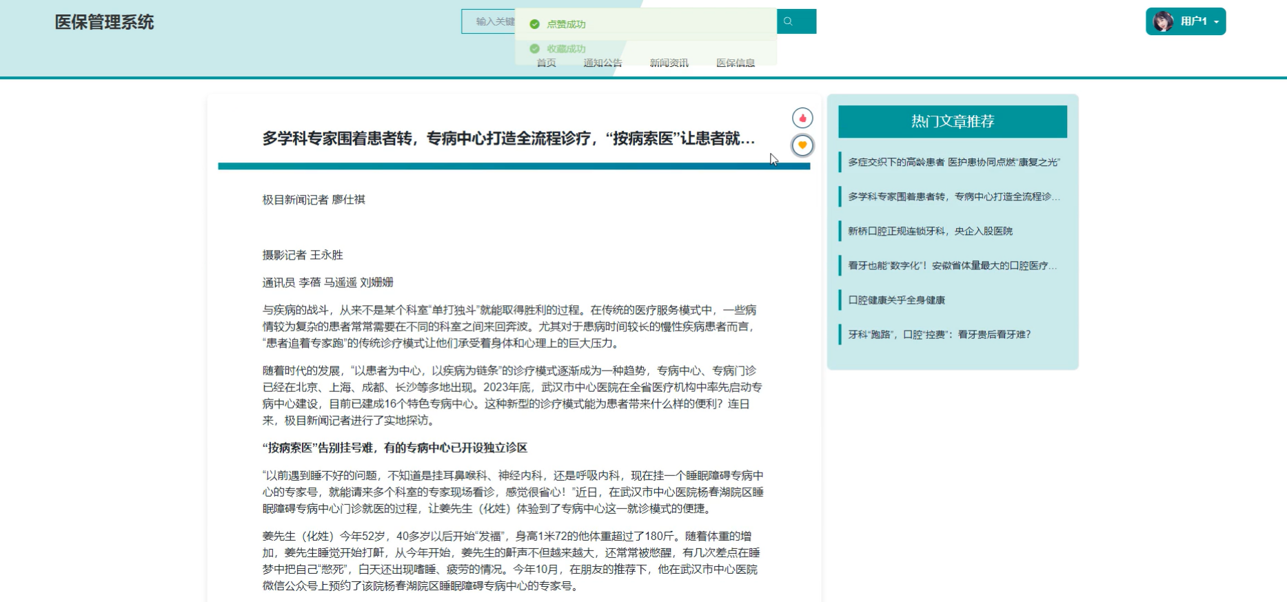The image size is (1287, 602).
Task: Click the line 通讯员 李蓓 马遥遥 刘姗姗
Action: (328, 282)
